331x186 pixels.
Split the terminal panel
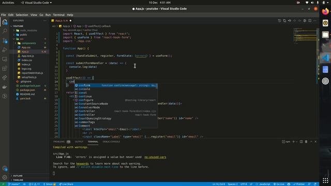tap(301, 142)
